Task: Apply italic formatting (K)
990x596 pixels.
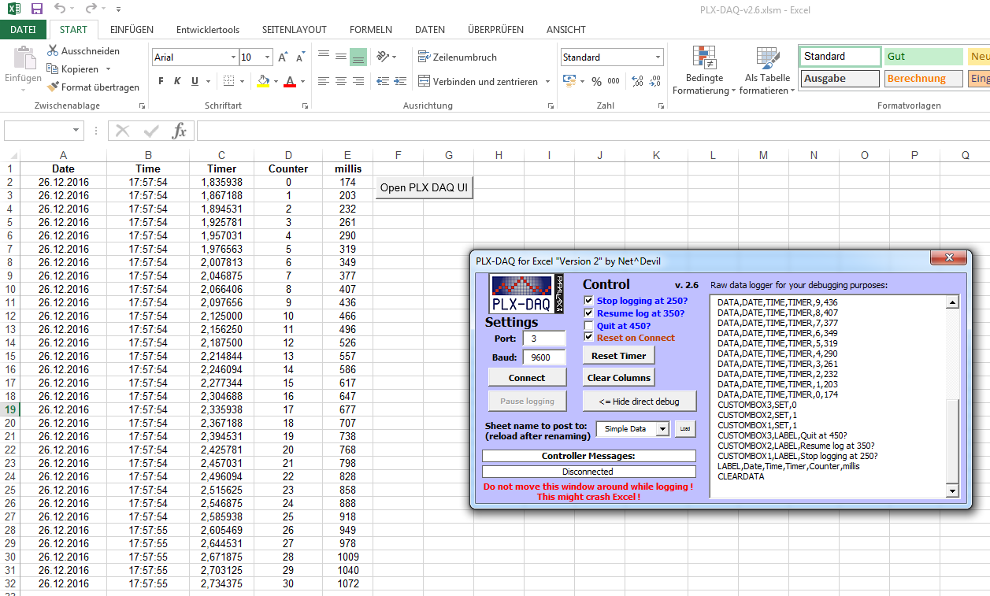Action: (177, 81)
